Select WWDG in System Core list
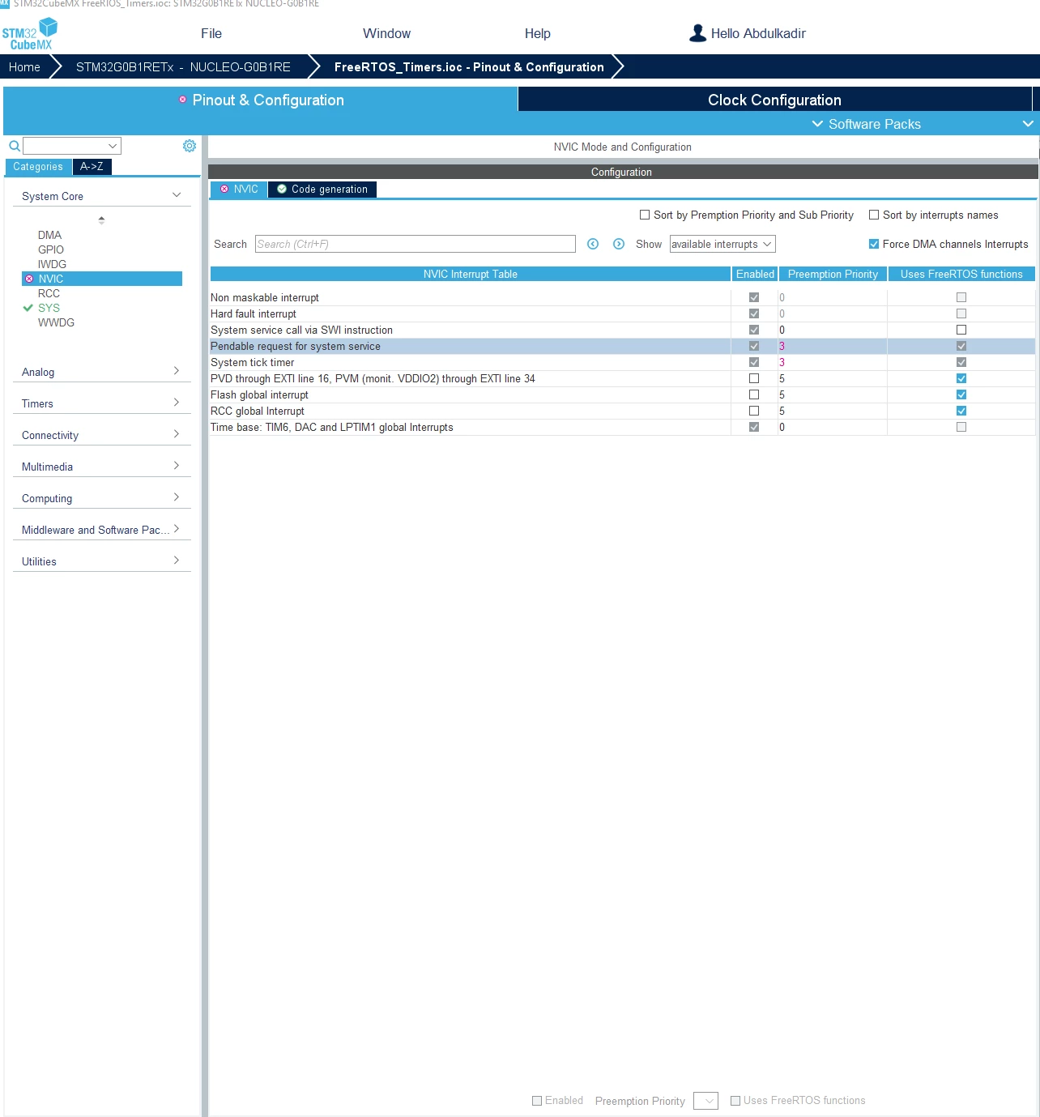This screenshot has height=1117, width=1040. (56, 322)
